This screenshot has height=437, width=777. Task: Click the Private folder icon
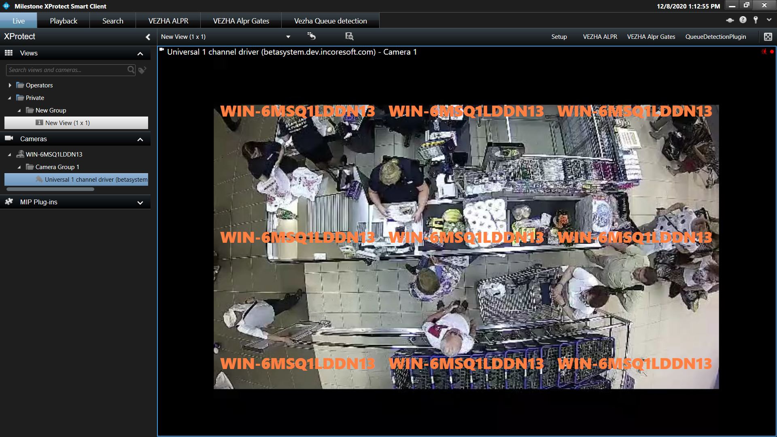pyautogui.click(x=20, y=98)
